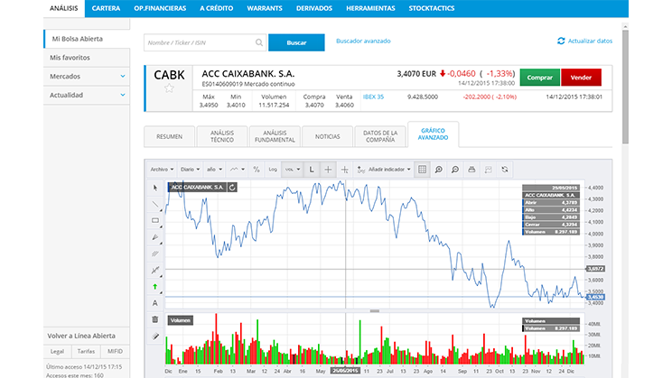Select the pointer cursor tool

point(155,188)
